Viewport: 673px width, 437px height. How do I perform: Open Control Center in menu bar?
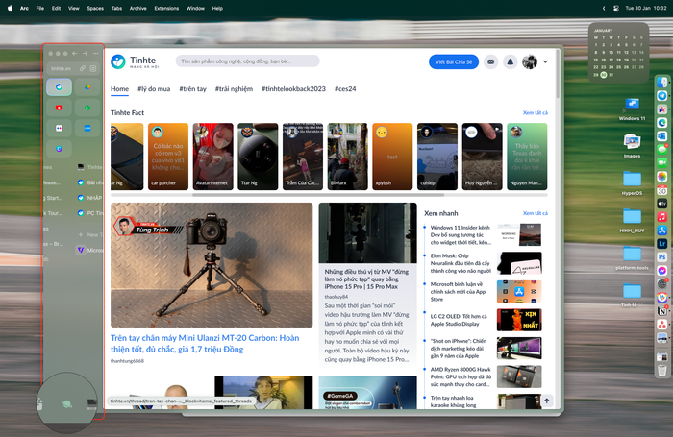tap(616, 8)
